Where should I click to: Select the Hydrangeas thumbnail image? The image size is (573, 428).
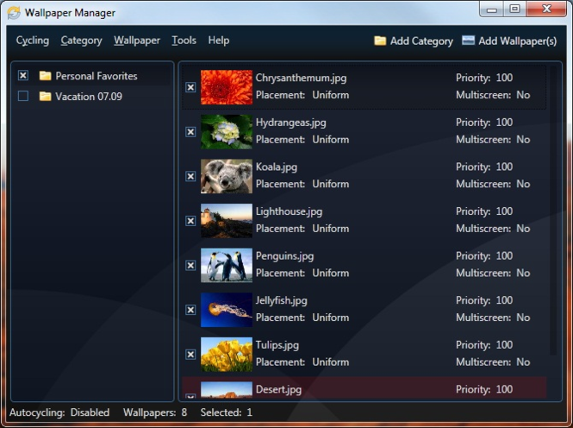[227, 132]
